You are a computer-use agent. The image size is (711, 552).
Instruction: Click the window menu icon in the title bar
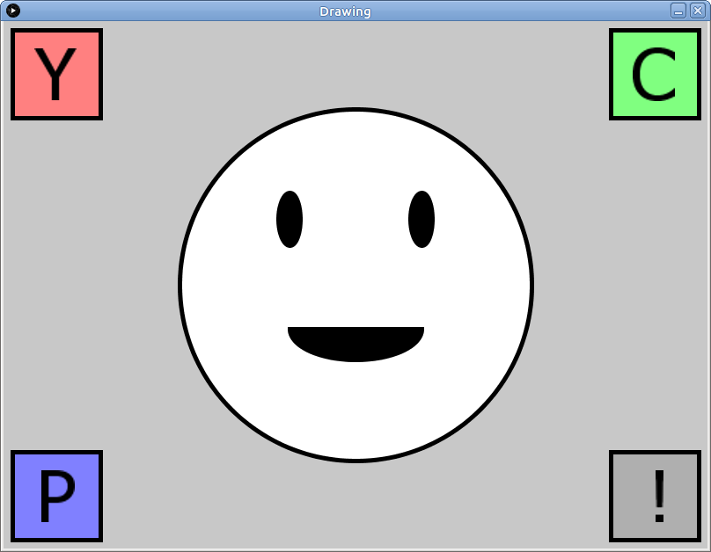tap(12, 11)
